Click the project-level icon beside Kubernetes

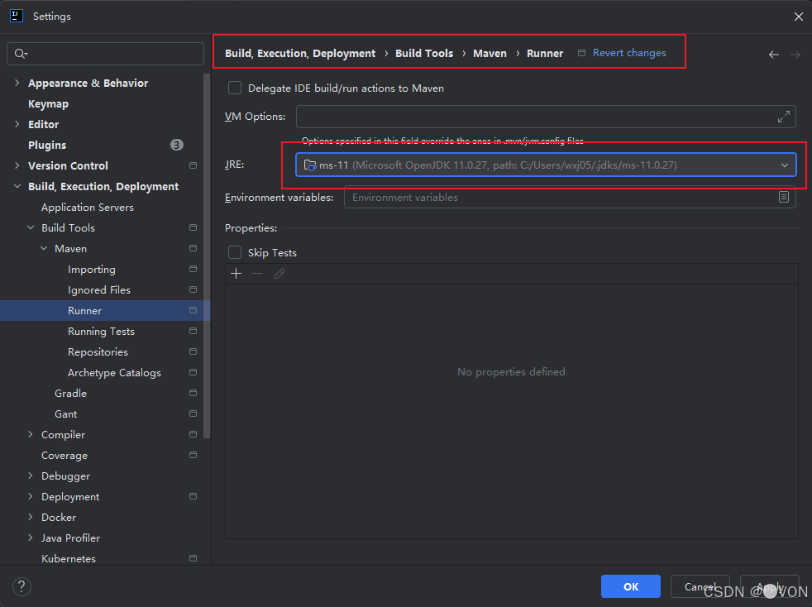(193, 558)
